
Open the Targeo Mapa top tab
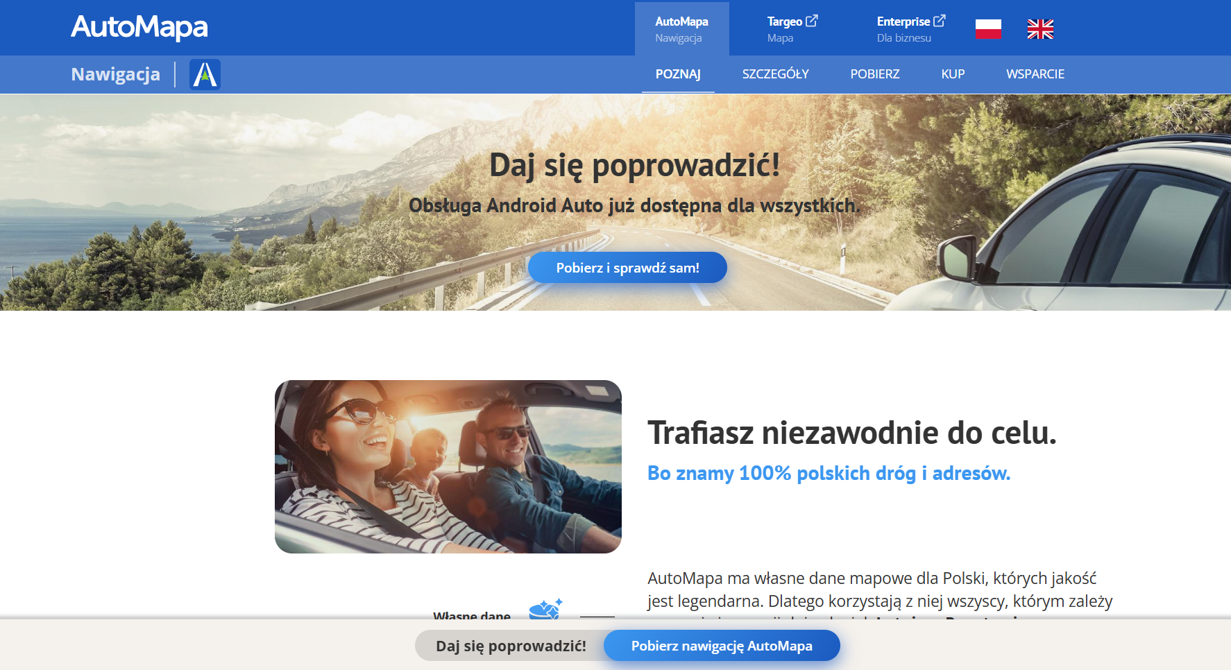click(x=792, y=29)
